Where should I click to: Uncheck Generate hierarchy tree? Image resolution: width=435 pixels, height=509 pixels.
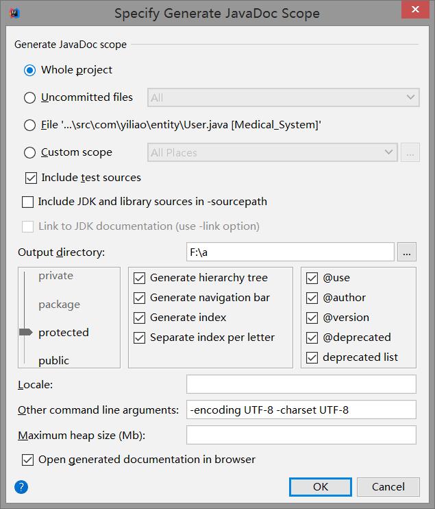point(139,279)
